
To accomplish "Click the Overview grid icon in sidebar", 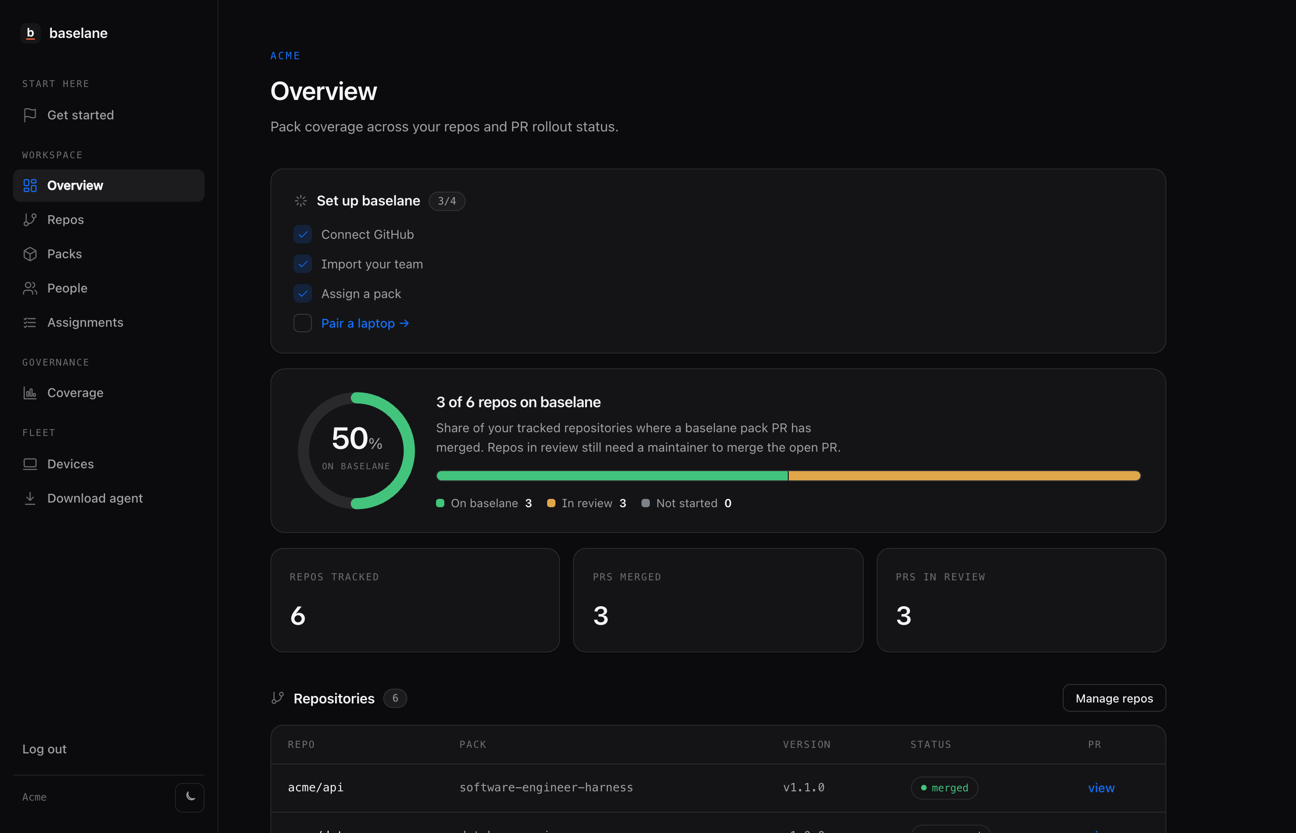I will [30, 186].
